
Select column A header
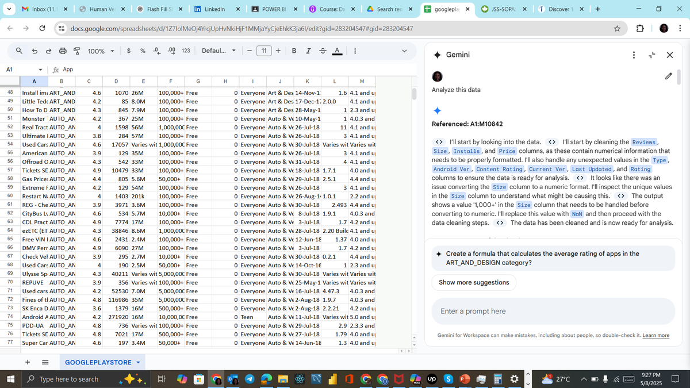[34, 81]
